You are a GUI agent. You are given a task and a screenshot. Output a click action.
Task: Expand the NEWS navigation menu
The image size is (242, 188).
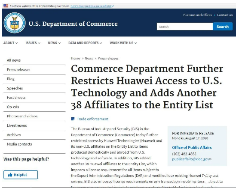tap(54, 43)
